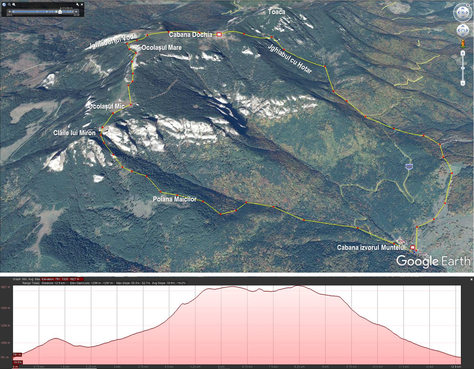The height and width of the screenshot is (369, 474).
Task: Click the Cabana izvorul Muntelui placemark
Action: click(412, 247)
